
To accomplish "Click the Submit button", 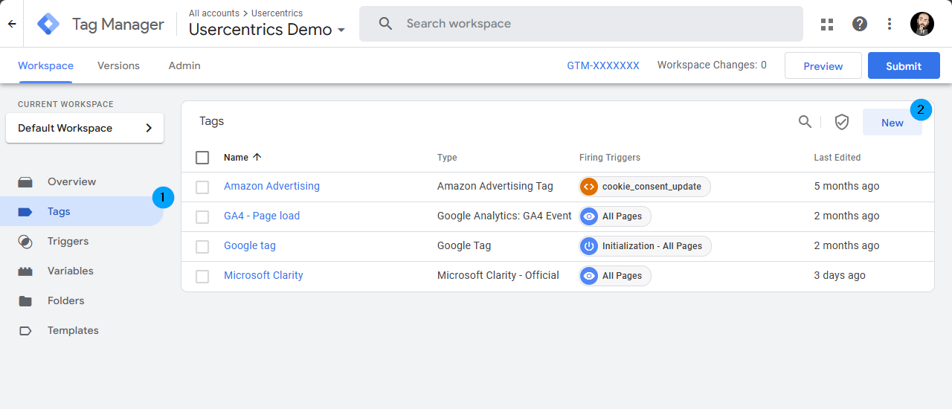I will pyautogui.click(x=904, y=65).
